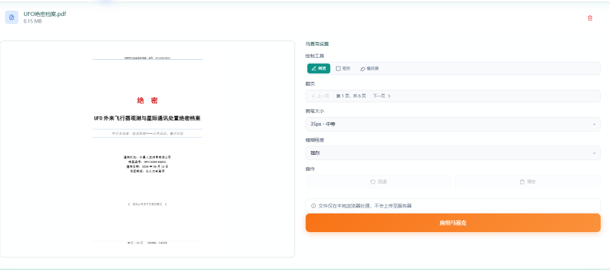This screenshot has width=610, height=270.
Task: Click the red 绝 密 heading in preview
Action: pos(148,101)
